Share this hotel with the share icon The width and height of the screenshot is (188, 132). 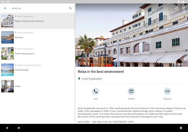(x=176, y=8)
